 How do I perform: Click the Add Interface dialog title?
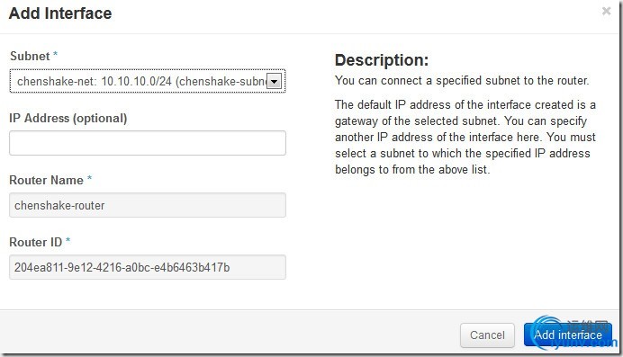click(x=60, y=13)
